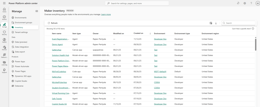Select Environment groups in Manage menu

(x=23, y=23)
